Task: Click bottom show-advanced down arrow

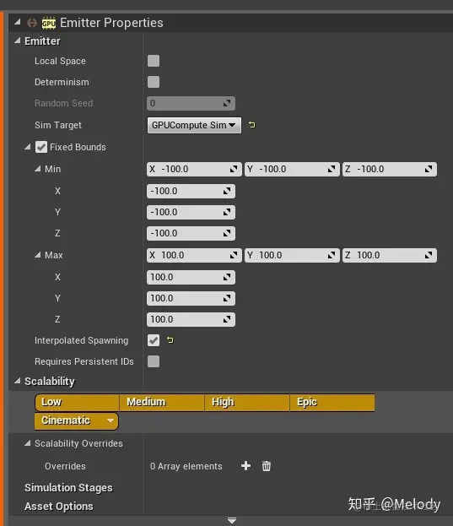Action: [232, 521]
